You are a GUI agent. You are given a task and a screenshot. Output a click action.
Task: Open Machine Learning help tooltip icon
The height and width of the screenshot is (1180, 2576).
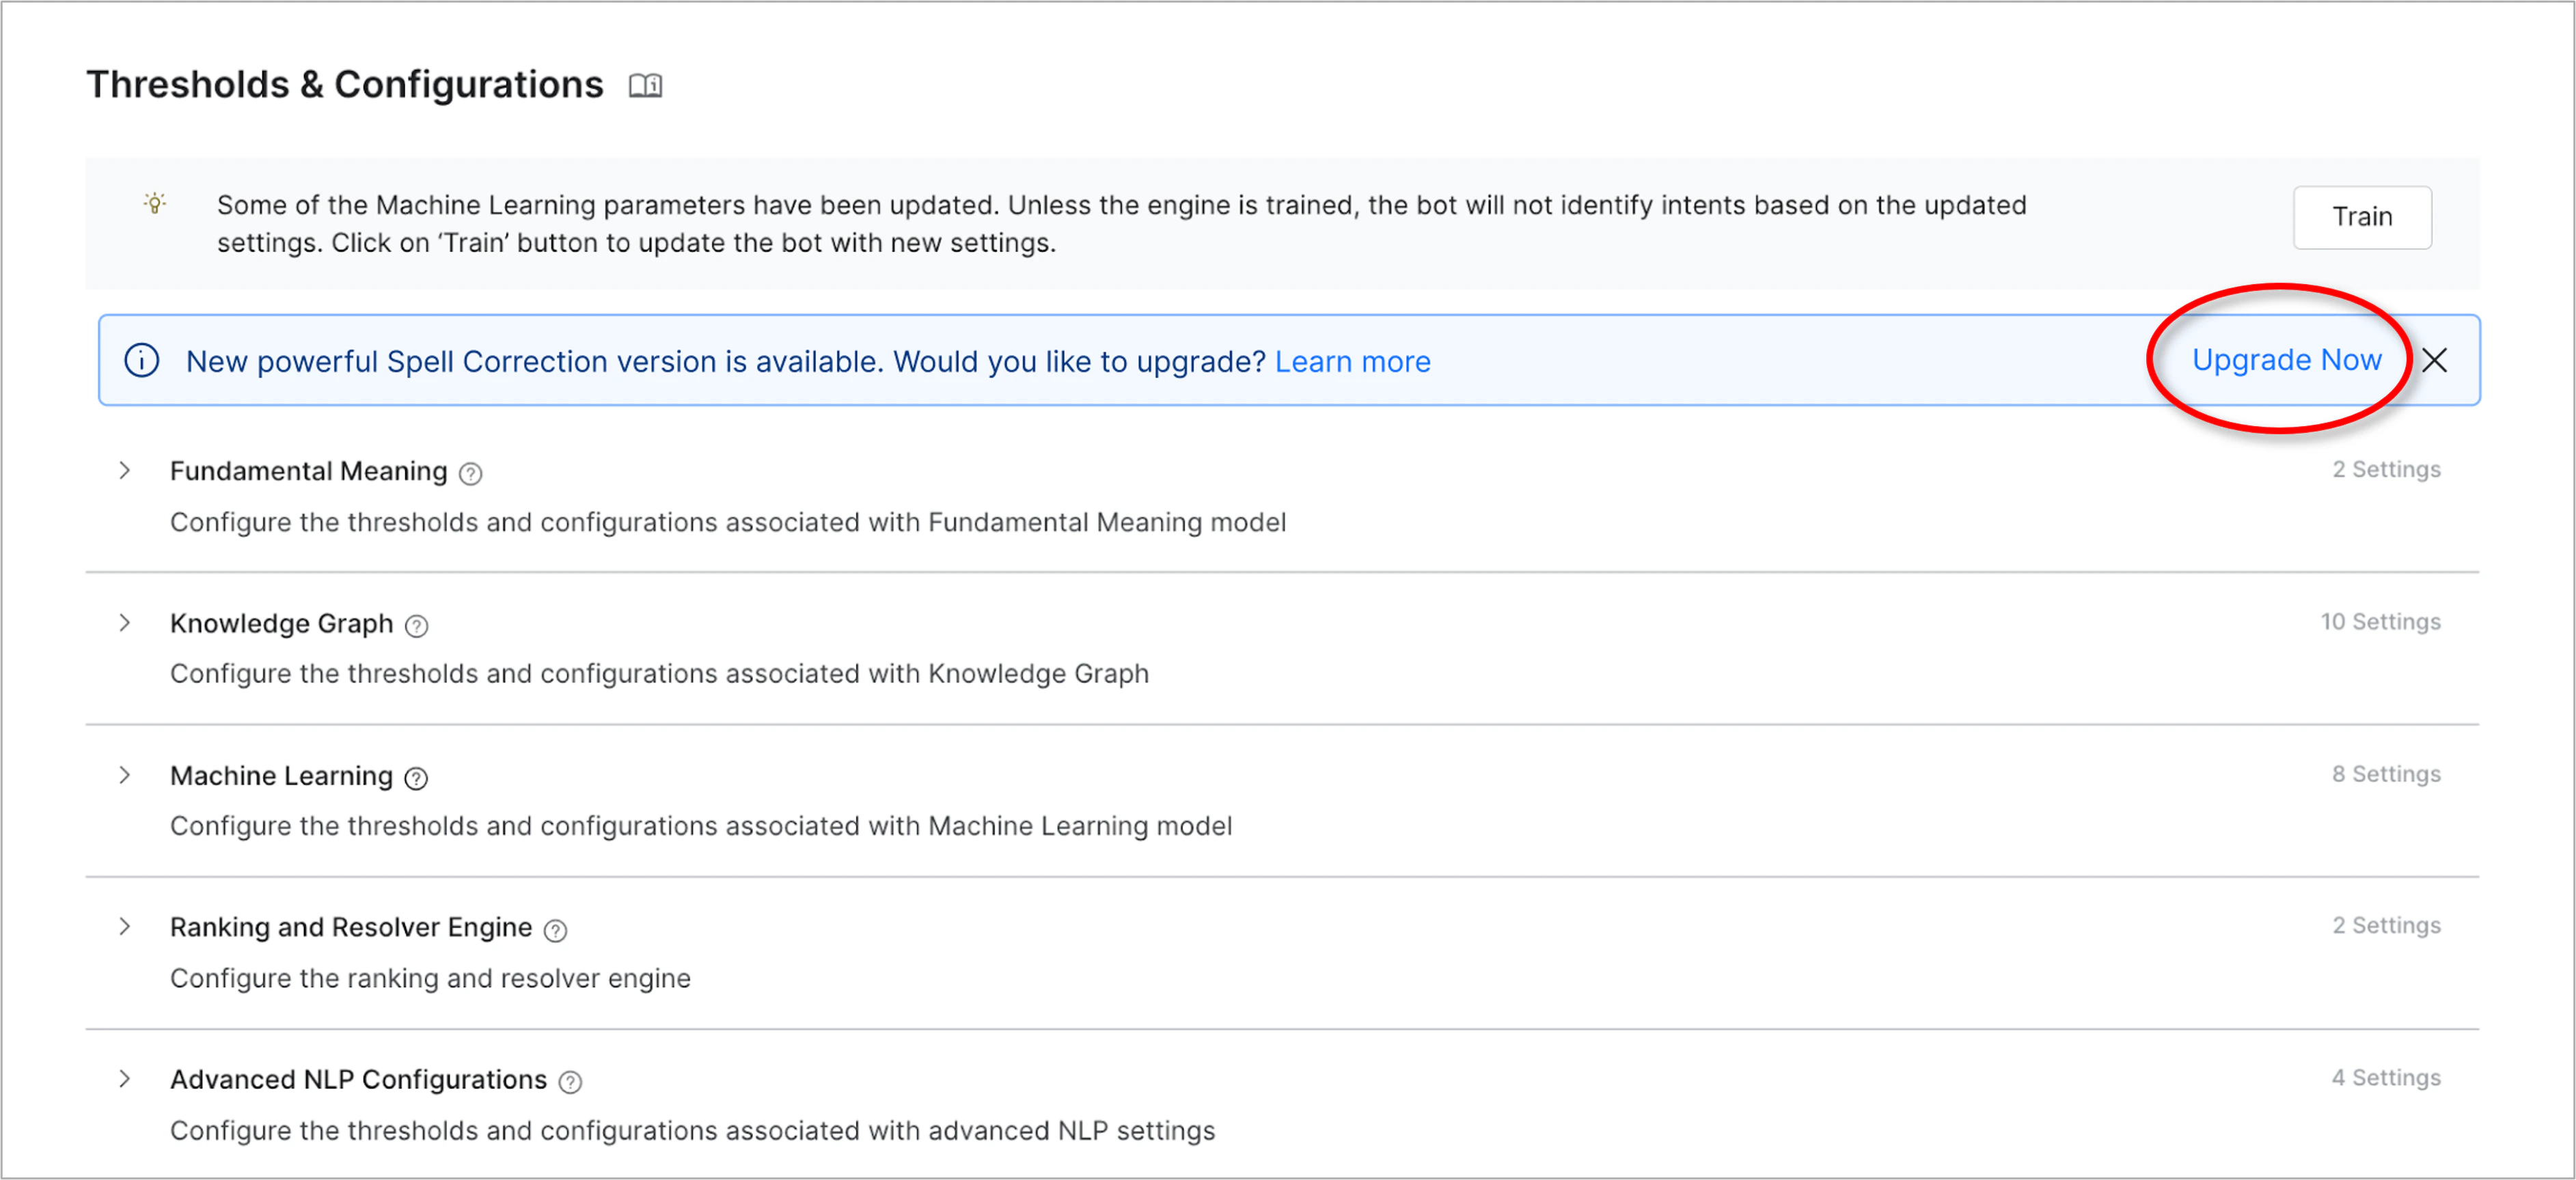tap(416, 778)
